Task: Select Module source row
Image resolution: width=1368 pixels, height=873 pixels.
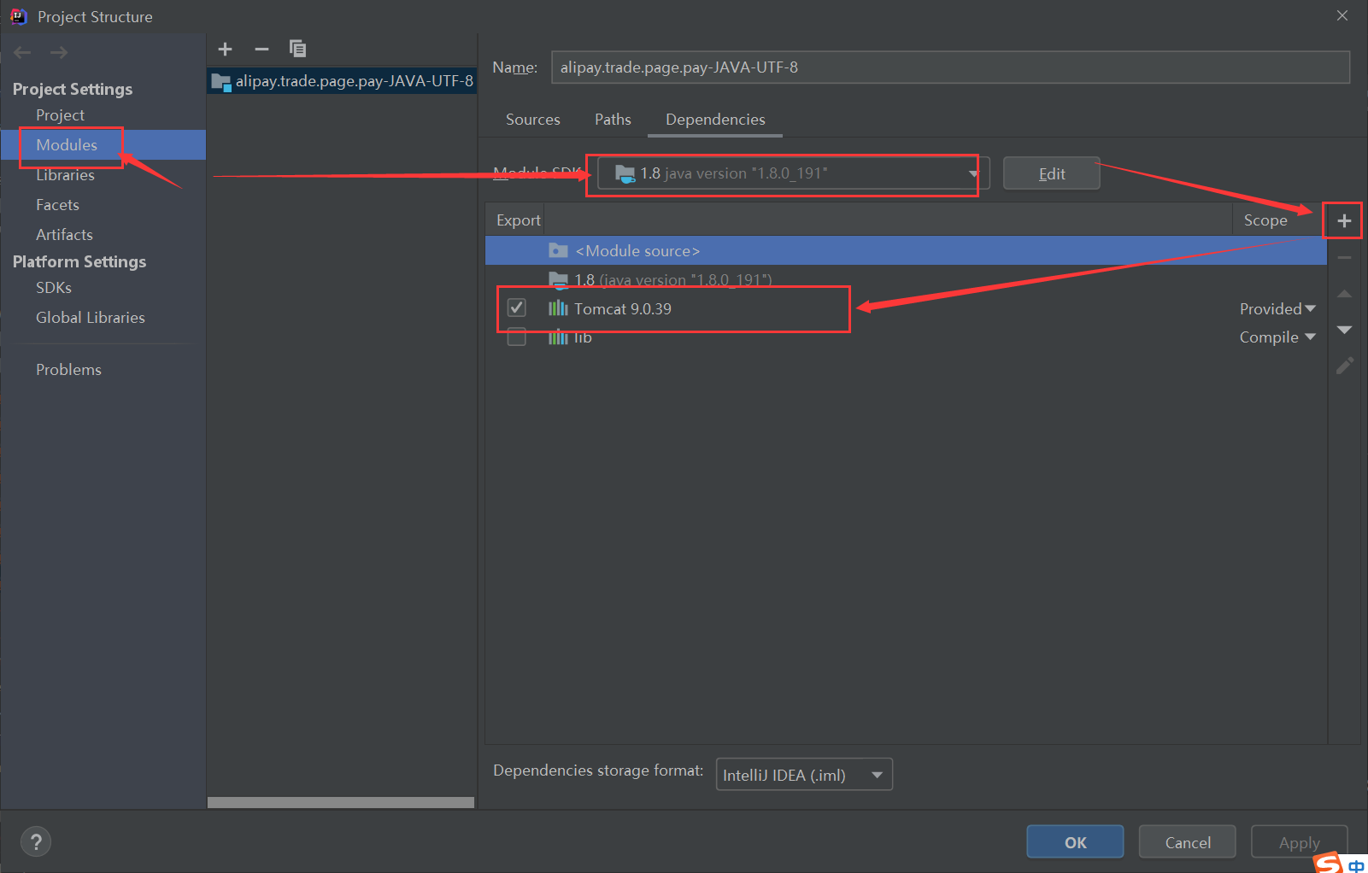Action: pyautogui.click(x=906, y=250)
